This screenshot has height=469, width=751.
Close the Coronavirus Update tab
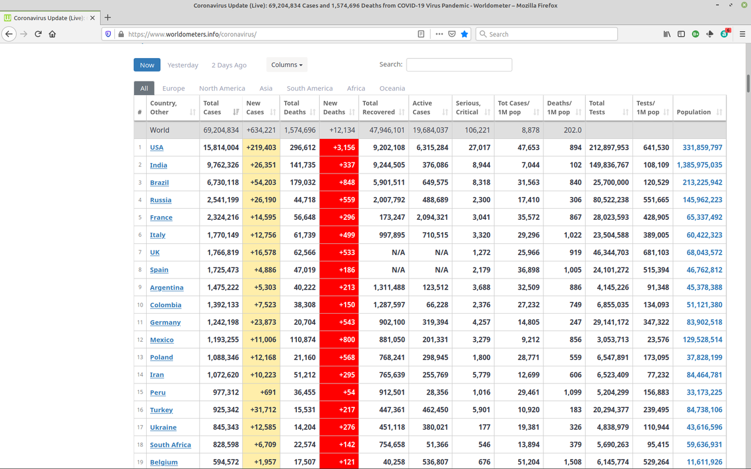pyautogui.click(x=93, y=18)
